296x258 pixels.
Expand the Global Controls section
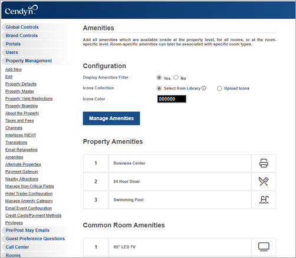[x=22, y=27]
